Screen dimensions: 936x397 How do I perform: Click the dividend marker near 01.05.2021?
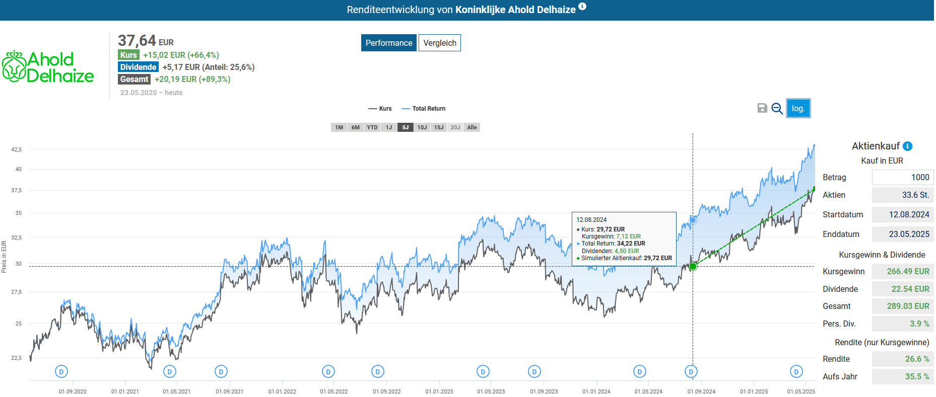pyautogui.click(x=170, y=372)
